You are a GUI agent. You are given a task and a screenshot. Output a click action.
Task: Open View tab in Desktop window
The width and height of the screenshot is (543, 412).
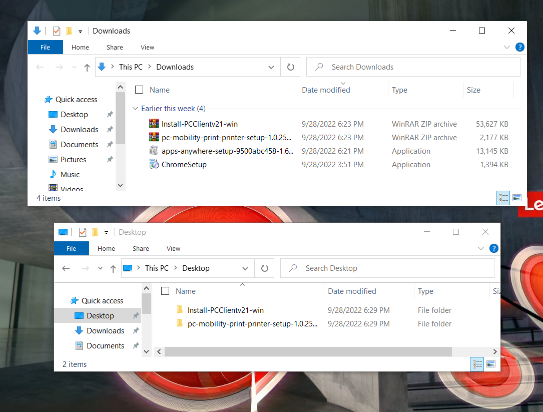pos(173,248)
